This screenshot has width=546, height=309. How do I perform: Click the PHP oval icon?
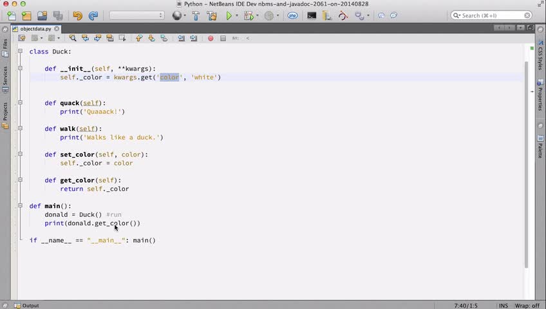click(x=292, y=15)
